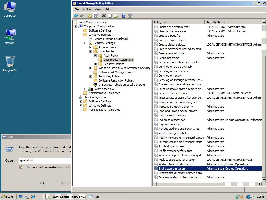267x200 pixels.
Task: Go up one level via the folder-arrow icon
Action: pos(90,16)
